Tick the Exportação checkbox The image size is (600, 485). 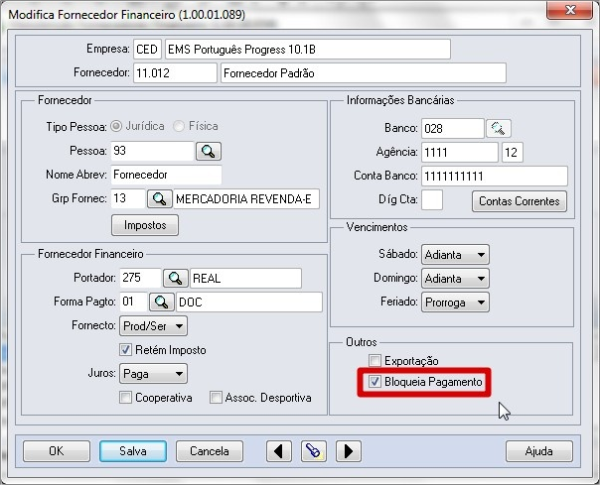point(375,360)
